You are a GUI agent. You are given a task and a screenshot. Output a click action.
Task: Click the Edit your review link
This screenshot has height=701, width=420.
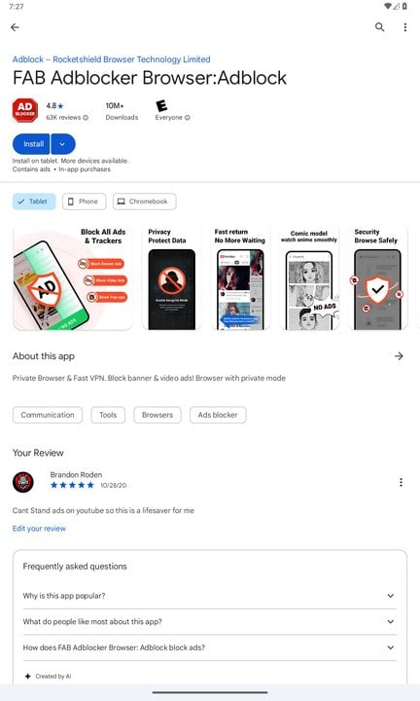[x=39, y=529]
